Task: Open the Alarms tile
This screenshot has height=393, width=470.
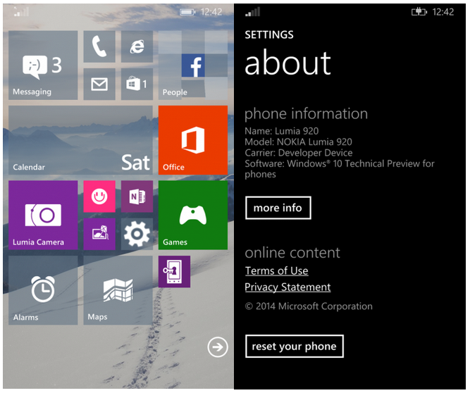Action: coord(43,290)
